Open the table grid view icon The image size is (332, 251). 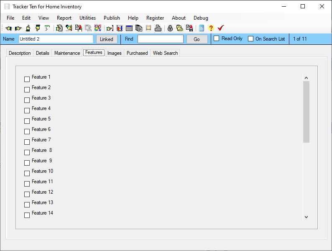(x=129, y=28)
